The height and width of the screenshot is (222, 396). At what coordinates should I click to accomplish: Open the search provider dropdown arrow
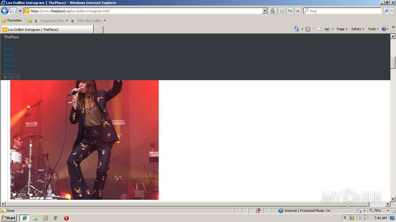click(392, 11)
